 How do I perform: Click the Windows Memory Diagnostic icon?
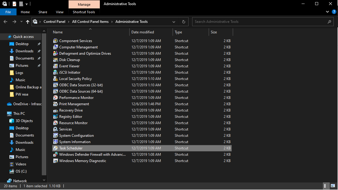(55, 161)
